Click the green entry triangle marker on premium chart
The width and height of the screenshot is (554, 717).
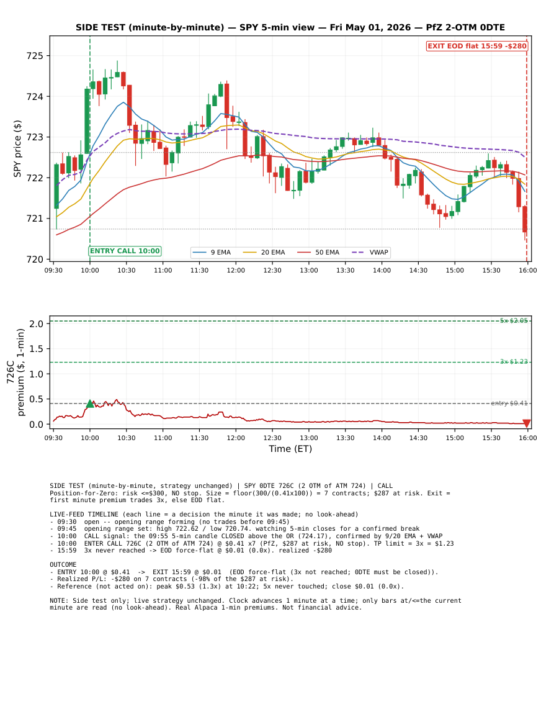point(90,404)
